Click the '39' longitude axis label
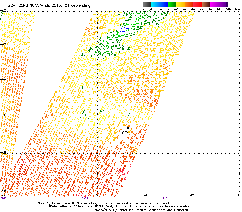 point(145,195)
